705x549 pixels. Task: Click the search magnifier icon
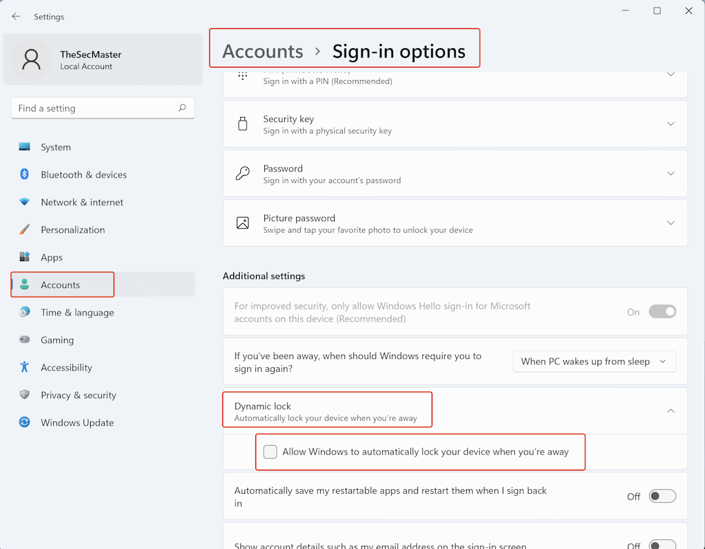(x=182, y=108)
